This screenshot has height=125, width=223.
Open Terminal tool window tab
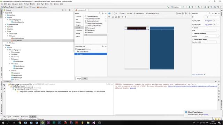[25, 117]
